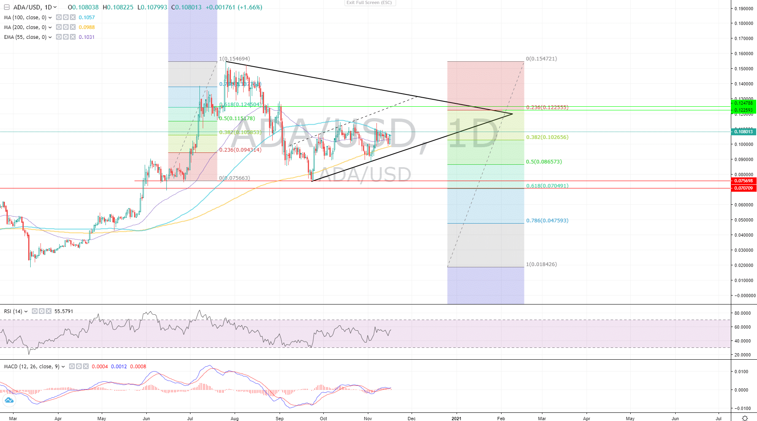Click the 2021 label on the time axis

pyautogui.click(x=456, y=419)
